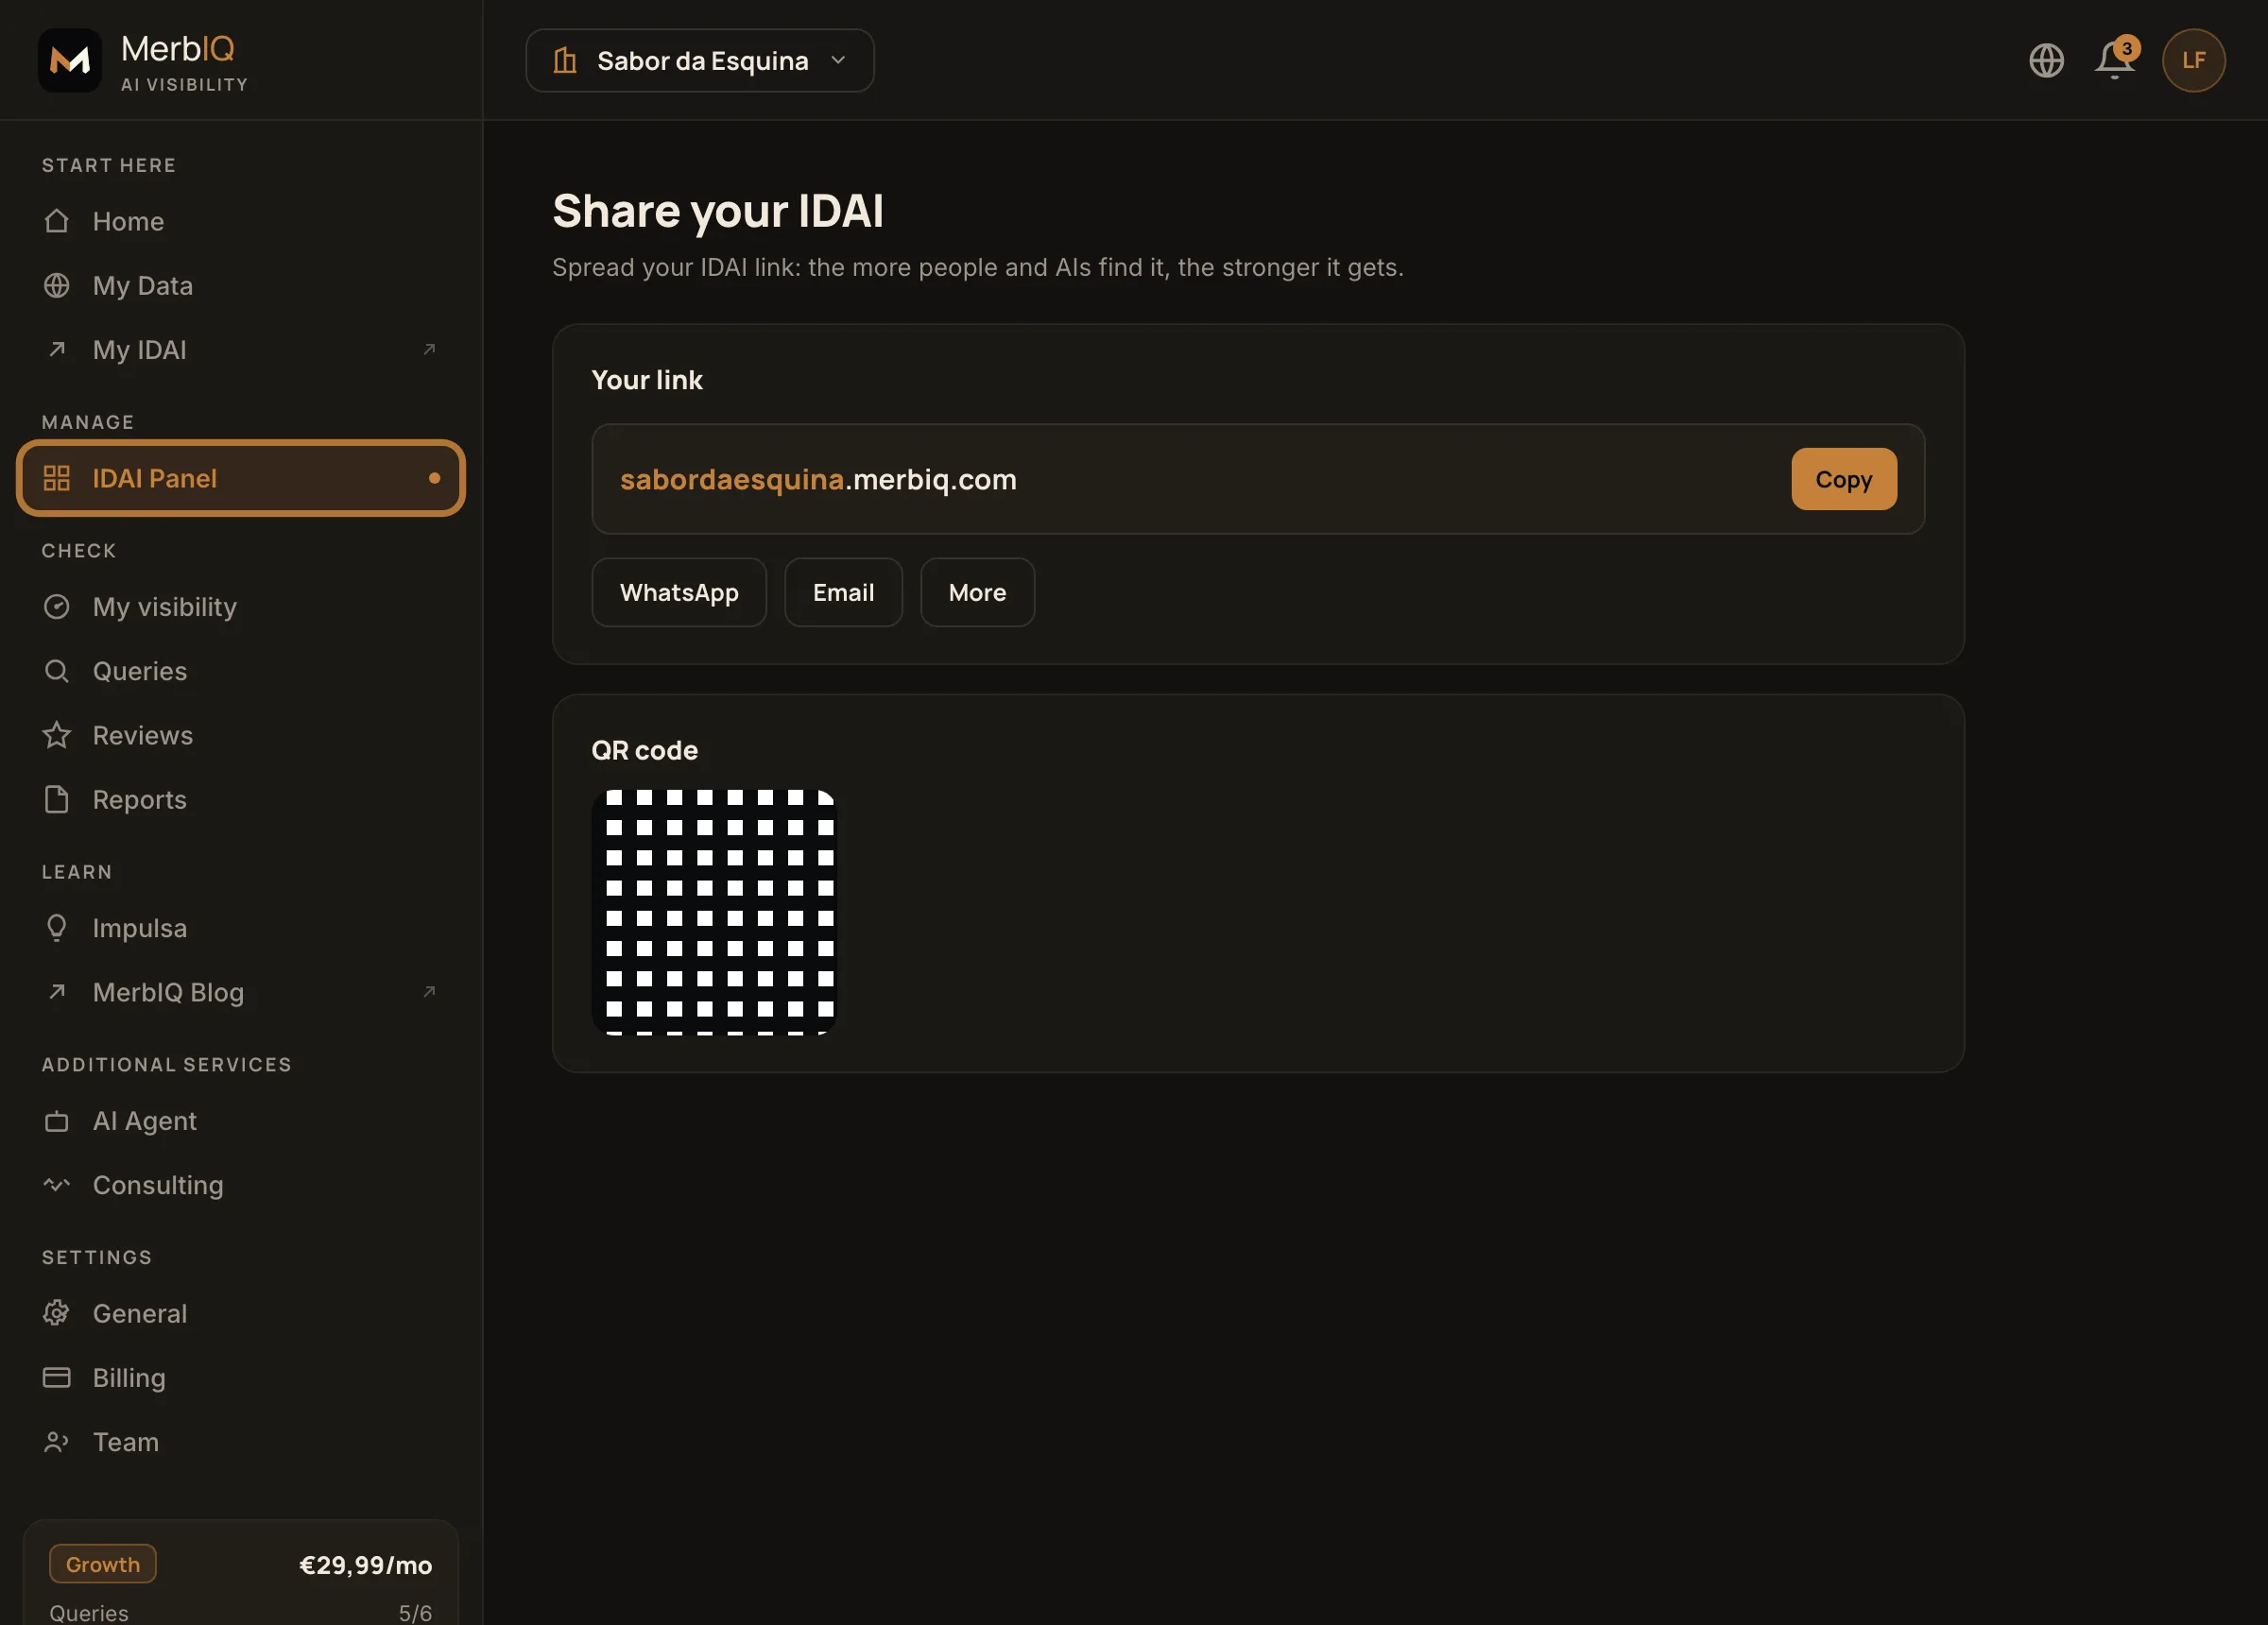The width and height of the screenshot is (2268, 1625).
Task: Click the Reports document icon
Action: click(57, 799)
